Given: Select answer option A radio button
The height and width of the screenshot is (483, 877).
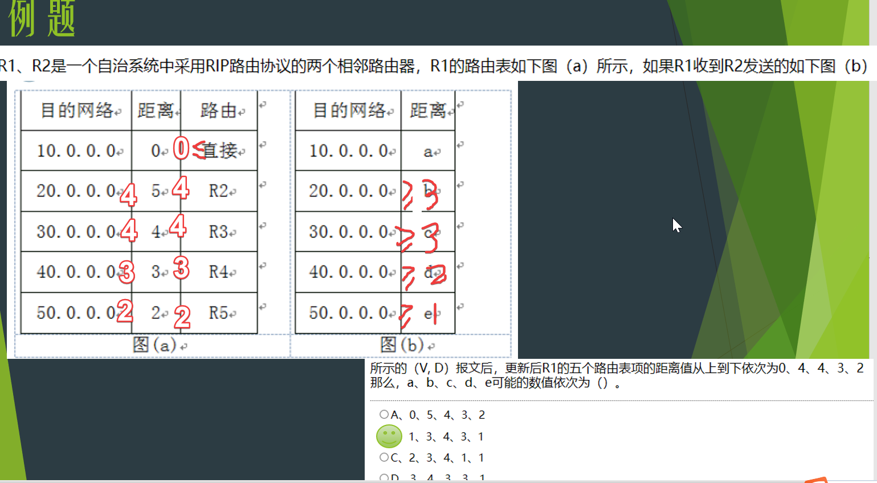Looking at the screenshot, I should (383, 415).
